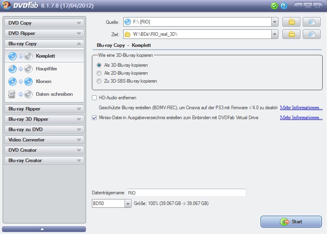The image size is (327, 234).
Task: Select Als 3D-Blu-ray kopieren option
Action: pyautogui.click(x=99, y=65)
